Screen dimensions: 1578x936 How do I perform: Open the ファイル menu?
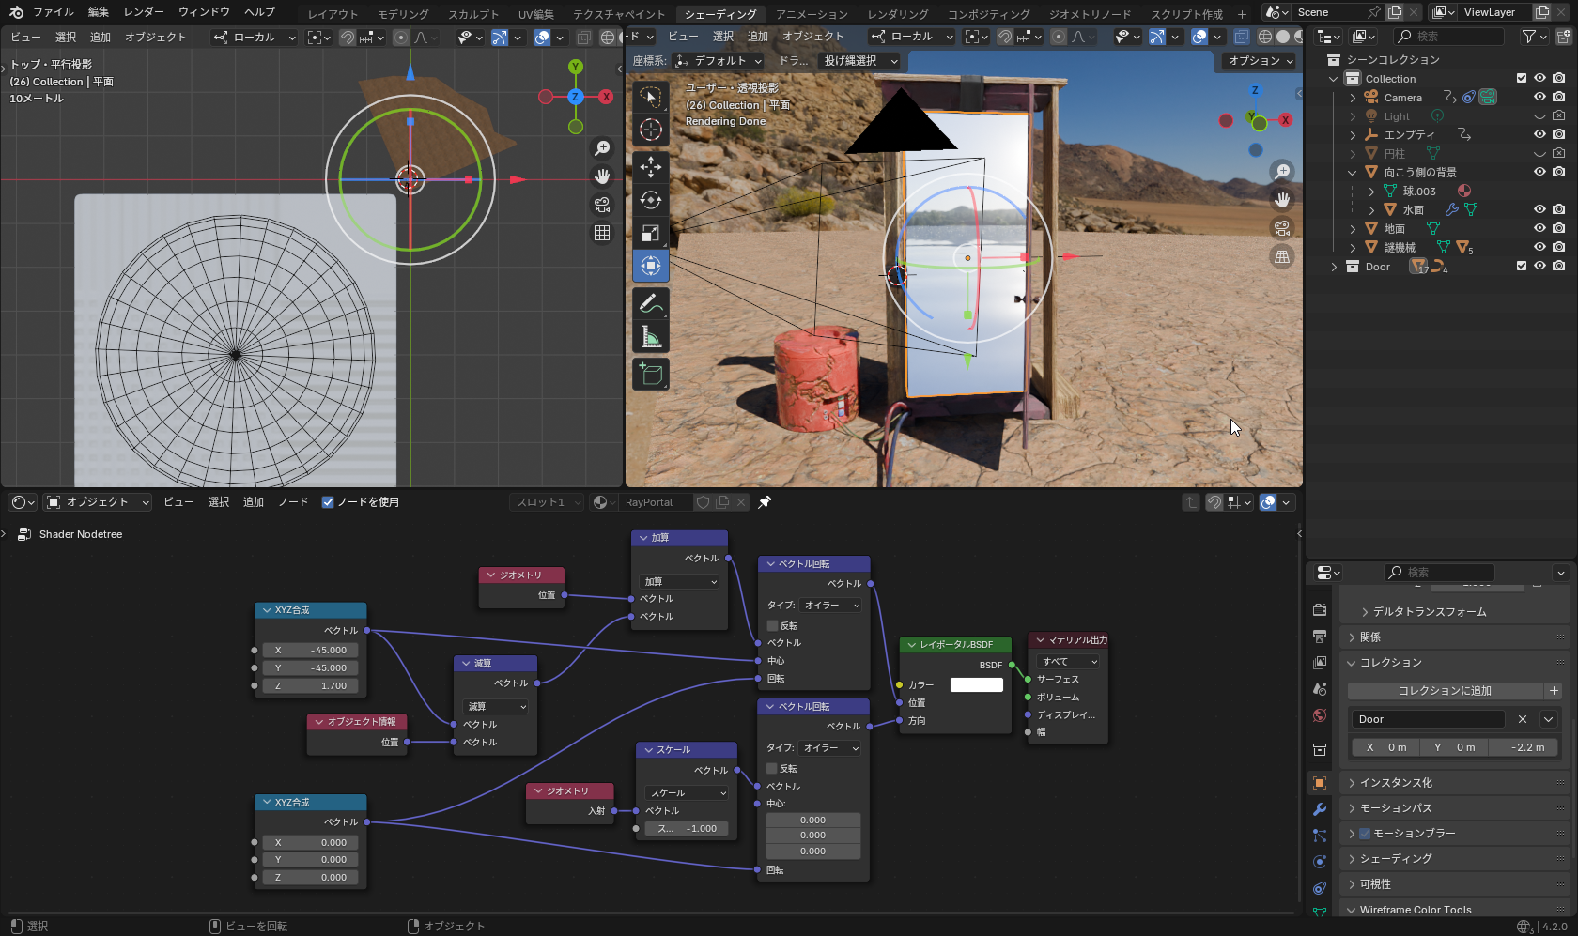click(53, 12)
